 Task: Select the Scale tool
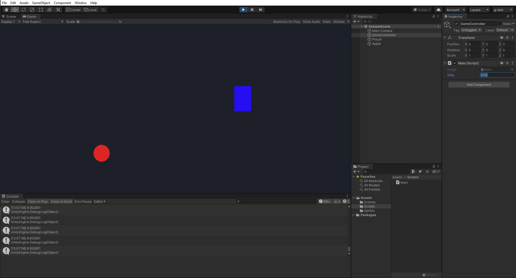(x=32, y=10)
